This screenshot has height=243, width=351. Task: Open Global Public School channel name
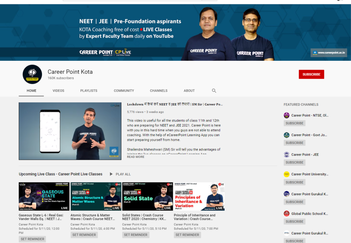point(310,213)
